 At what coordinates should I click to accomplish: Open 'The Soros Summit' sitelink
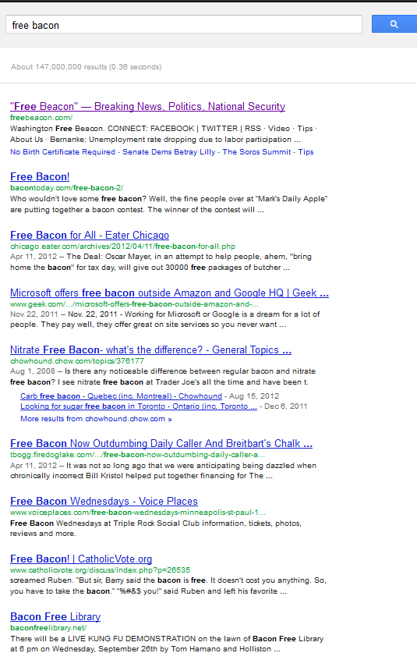pos(256,152)
